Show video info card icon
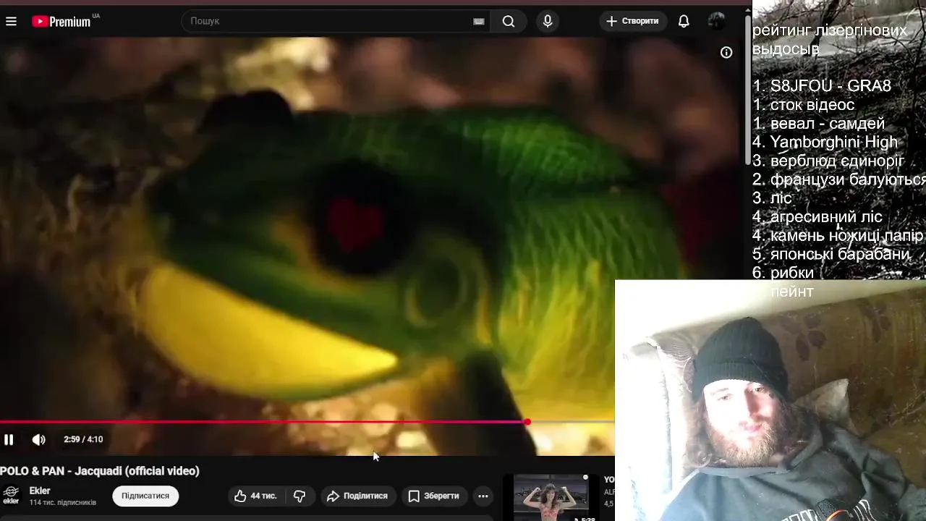 point(726,52)
